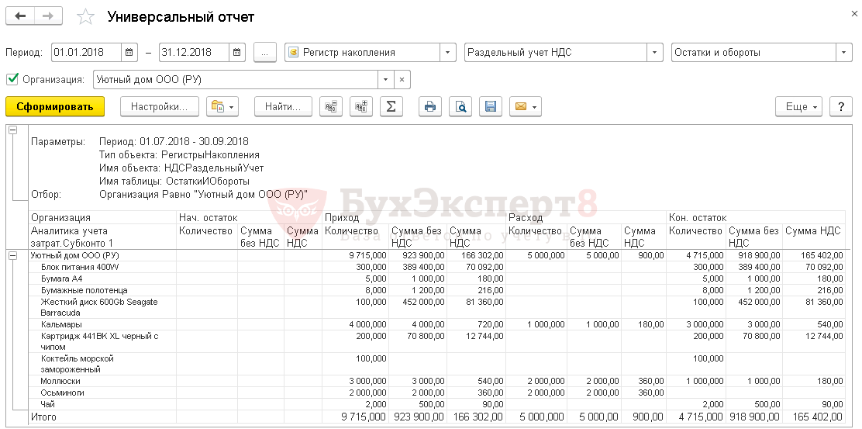The image size is (862, 429).
Task: Print the report using the printer icon
Action: pyautogui.click(x=429, y=107)
